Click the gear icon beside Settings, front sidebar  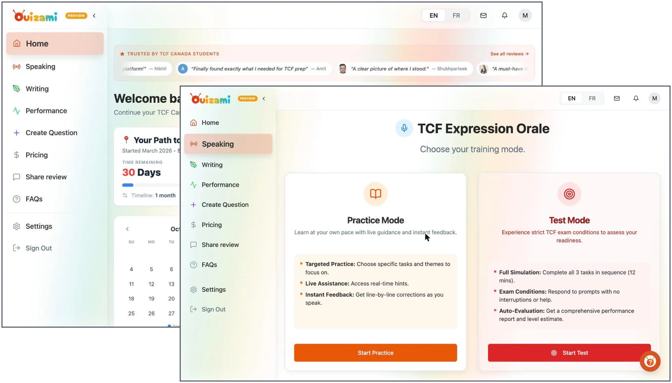[x=193, y=290]
